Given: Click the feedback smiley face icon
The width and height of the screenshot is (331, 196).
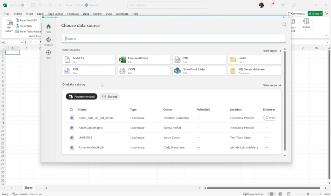Looking at the screenshot, I should 284,24.
